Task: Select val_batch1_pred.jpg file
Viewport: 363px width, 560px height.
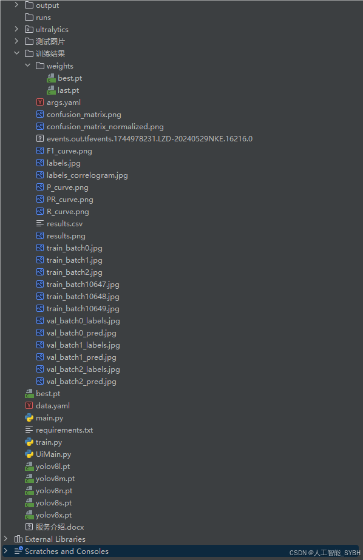Action: click(81, 357)
